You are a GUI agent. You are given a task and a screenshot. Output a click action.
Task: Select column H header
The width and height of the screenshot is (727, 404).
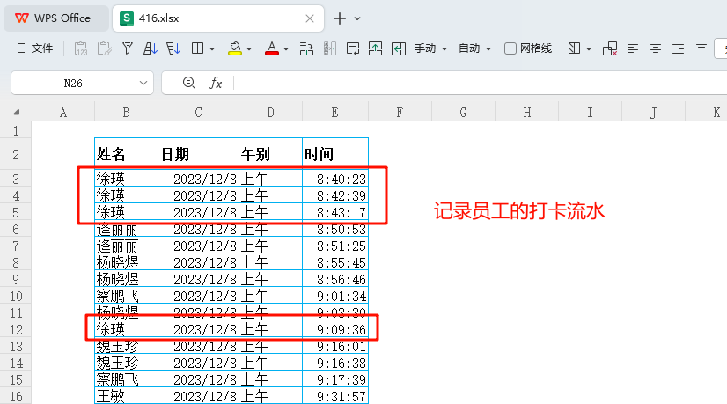coord(526,113)
